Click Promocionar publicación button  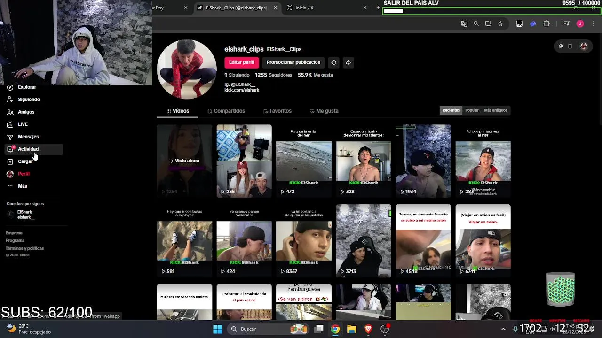pyautogui.click(x=293, y=62)
